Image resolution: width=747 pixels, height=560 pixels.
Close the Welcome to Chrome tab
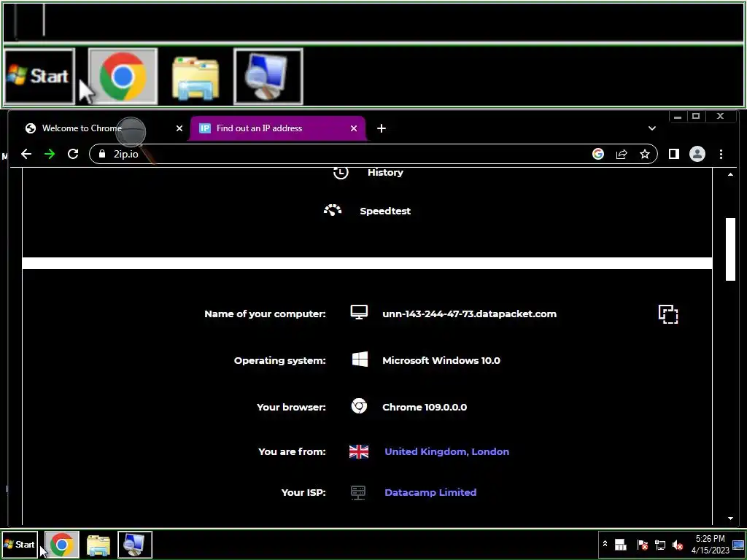tap(179, 128)
